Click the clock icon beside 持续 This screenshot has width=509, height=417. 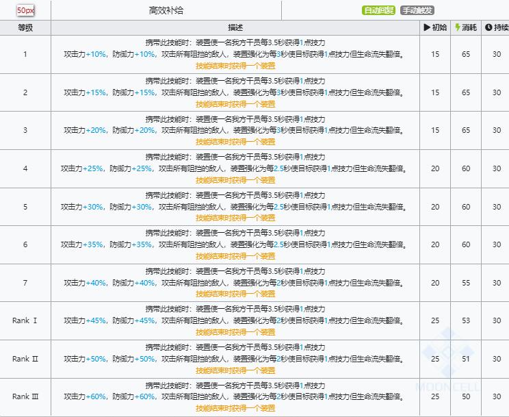tap(488, 27)
